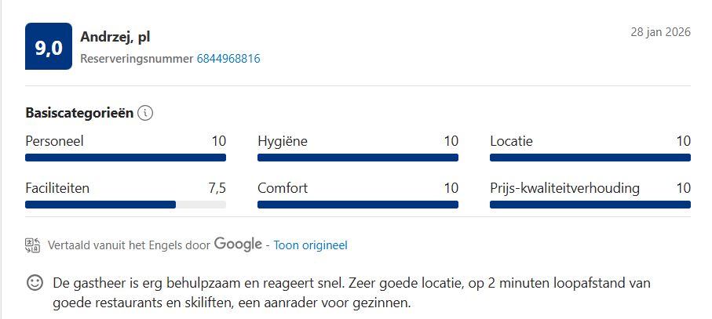
Task: Click the 9,0 score badge
Action: 49,47
